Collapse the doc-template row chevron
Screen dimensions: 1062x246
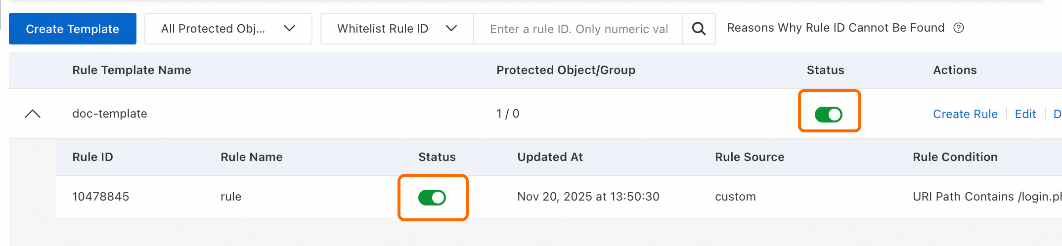[x=33, y=114]
